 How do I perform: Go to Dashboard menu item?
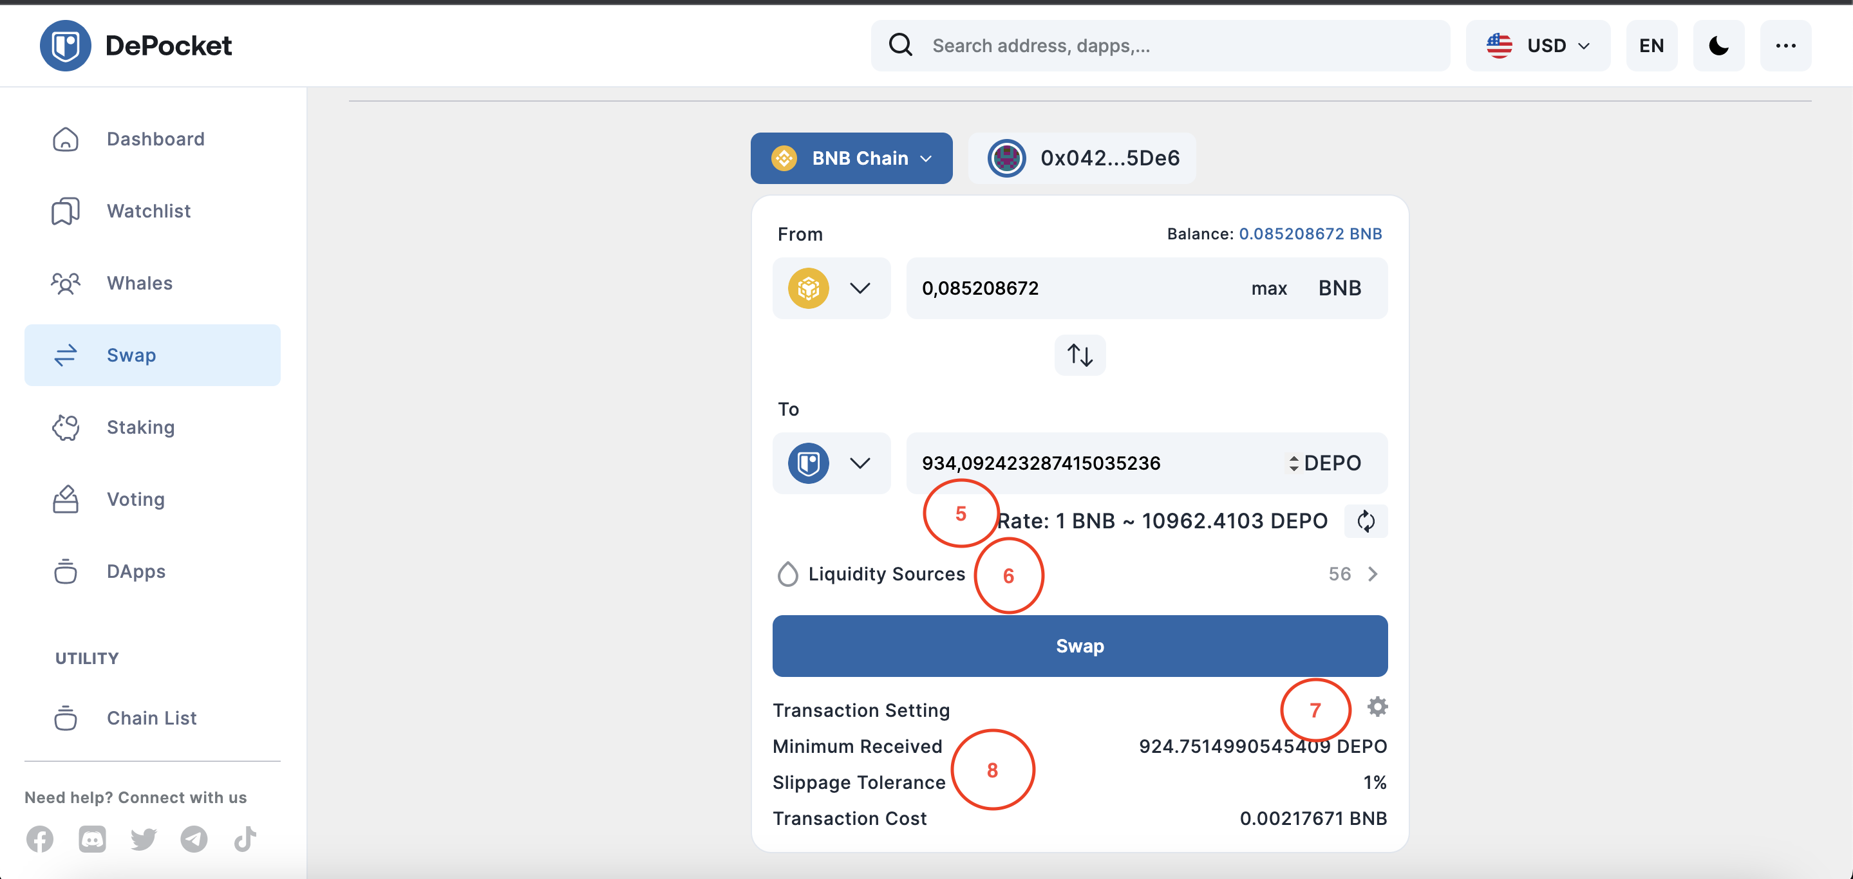pyautogui.click(x=153, y=139)
